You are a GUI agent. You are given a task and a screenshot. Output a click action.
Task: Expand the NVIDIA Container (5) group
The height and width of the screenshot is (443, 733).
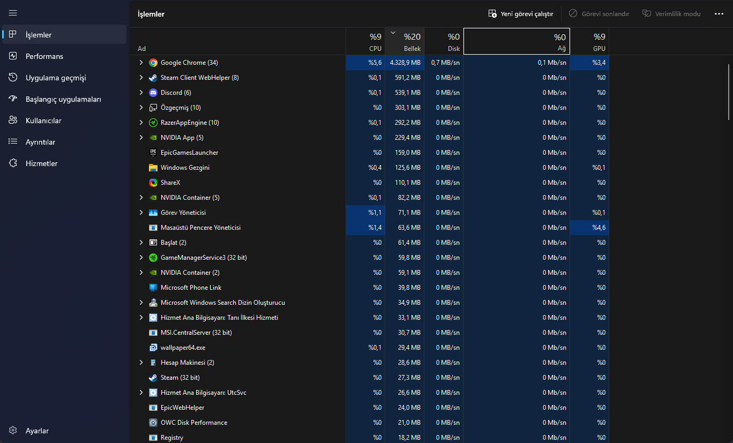click(141, 198)
